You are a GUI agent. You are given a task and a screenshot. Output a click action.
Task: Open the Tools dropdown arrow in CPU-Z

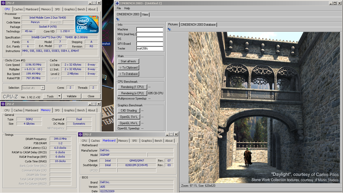click(59, 96)
